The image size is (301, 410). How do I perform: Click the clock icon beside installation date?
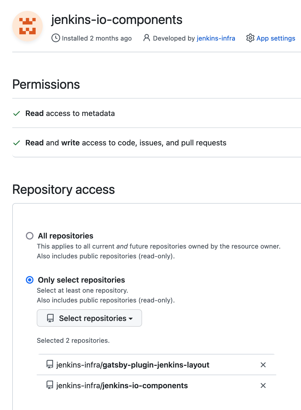pos(56,38)
